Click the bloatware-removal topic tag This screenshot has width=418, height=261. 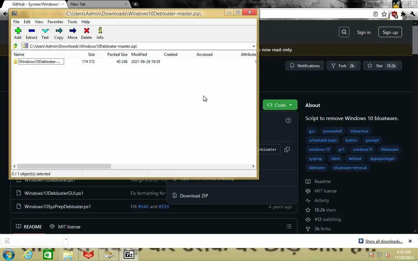pyautogui.click(x=350, y=168)
